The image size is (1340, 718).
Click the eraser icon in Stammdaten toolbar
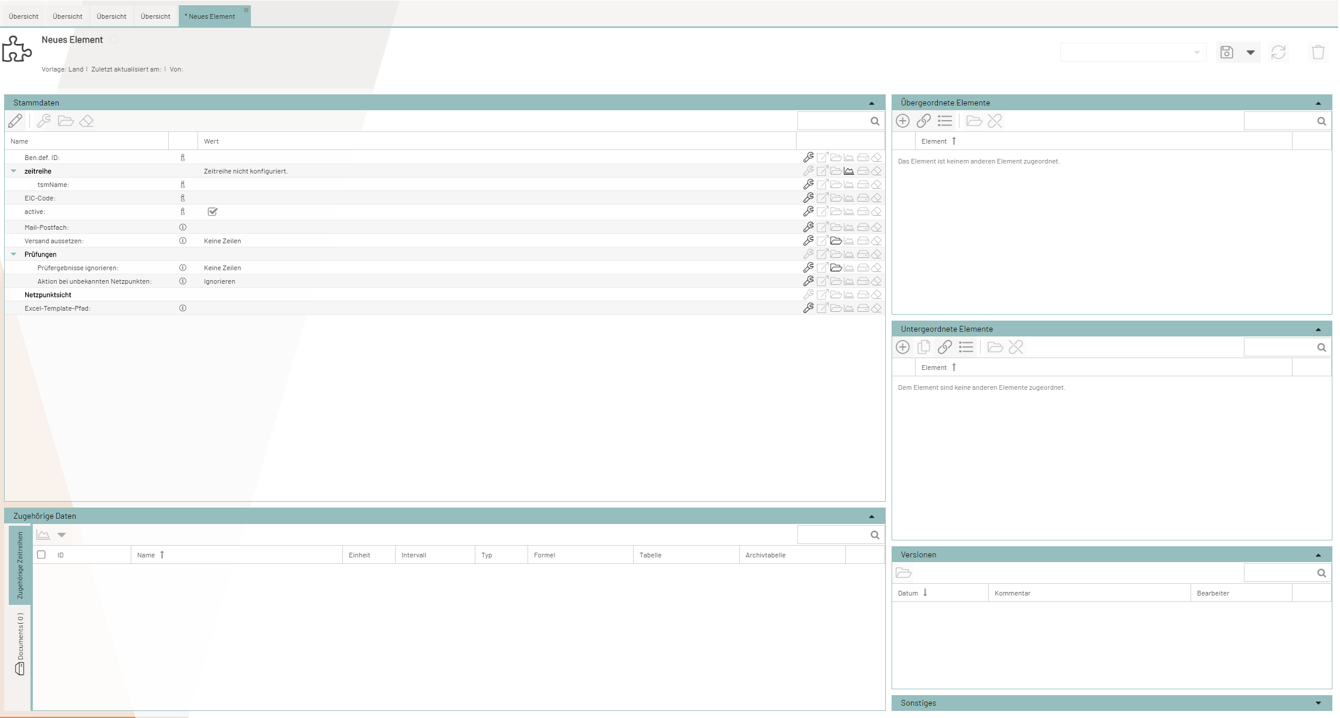[87, 121]
